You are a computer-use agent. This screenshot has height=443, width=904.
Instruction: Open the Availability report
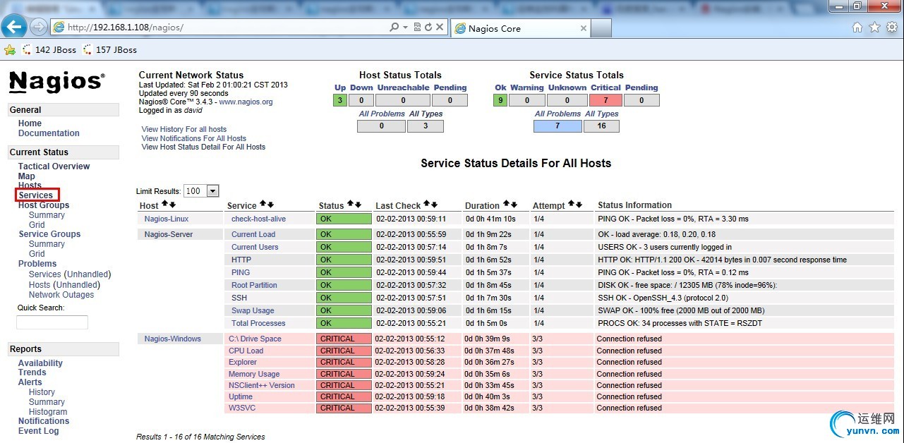(40, 363)
